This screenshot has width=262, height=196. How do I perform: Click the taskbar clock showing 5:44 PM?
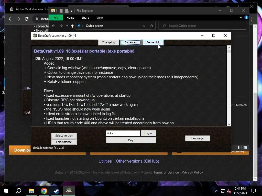(240, 191)
